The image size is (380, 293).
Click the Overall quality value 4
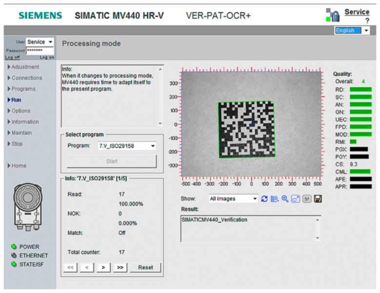click(x=363, y=82)
